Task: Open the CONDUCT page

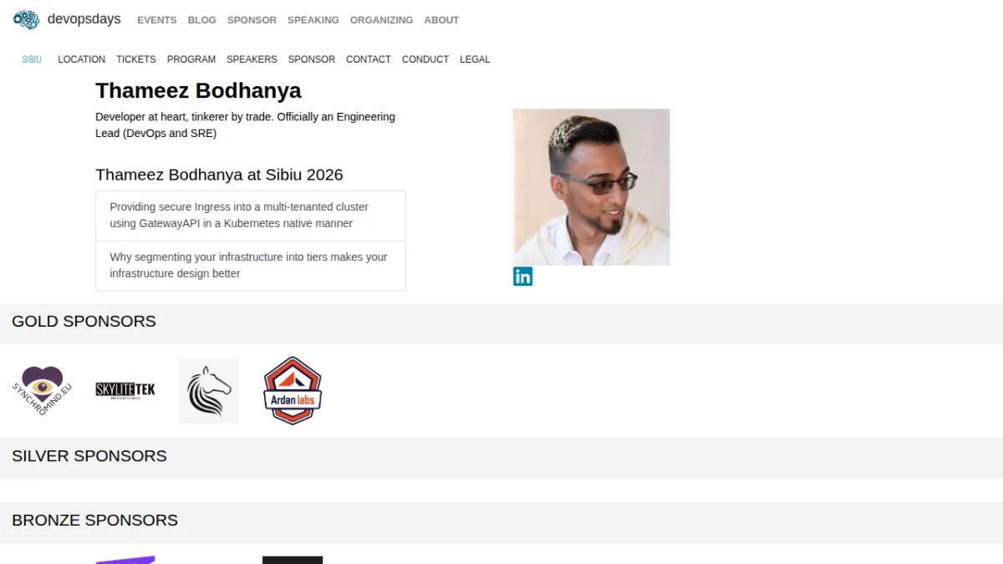Action: (425, 59)
